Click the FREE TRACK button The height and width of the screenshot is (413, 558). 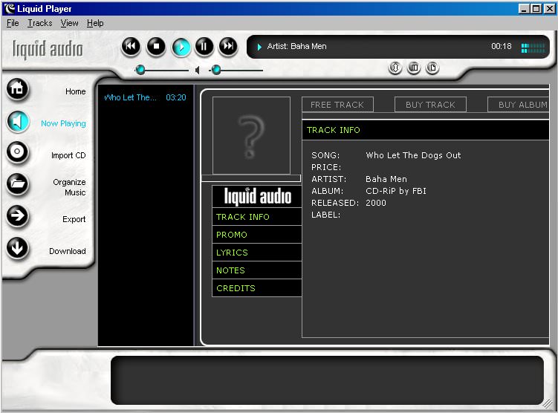337,105
